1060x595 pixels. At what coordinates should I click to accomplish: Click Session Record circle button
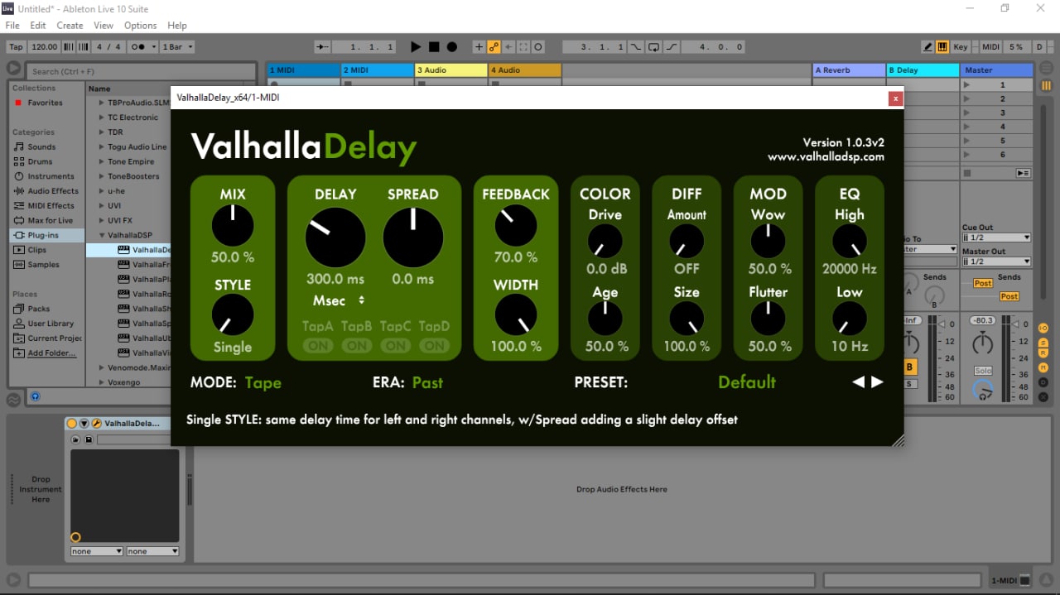(x=538, y=47)
